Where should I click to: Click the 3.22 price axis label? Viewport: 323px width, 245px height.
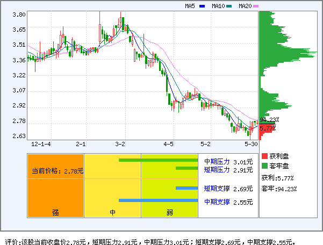click(19, 75)
